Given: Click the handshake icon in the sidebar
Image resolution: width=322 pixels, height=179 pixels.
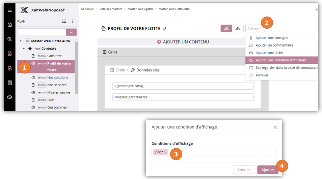Looking at the screenshot, I should click(10, 97).
